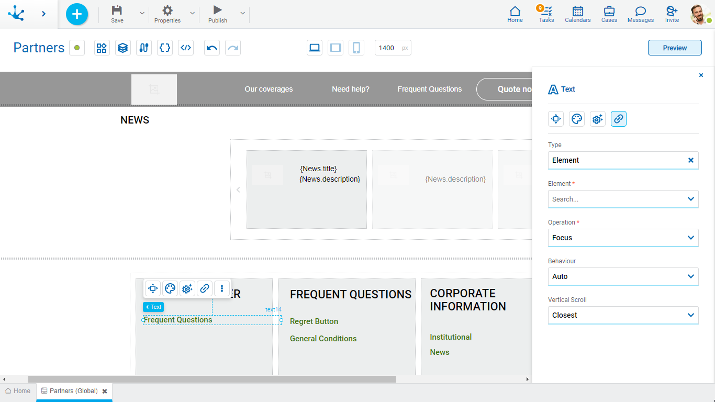Screen dimensions: 715x402
Task: Open the Save options dropdown arrow
Action: [x=142, y=13]
